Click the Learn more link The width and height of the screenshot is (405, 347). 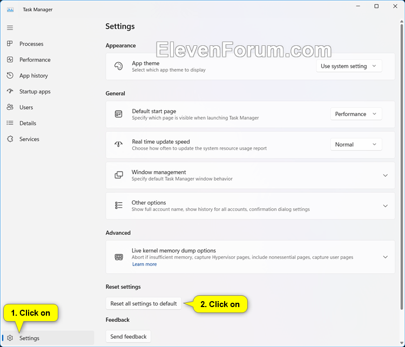tap(144, 264)
